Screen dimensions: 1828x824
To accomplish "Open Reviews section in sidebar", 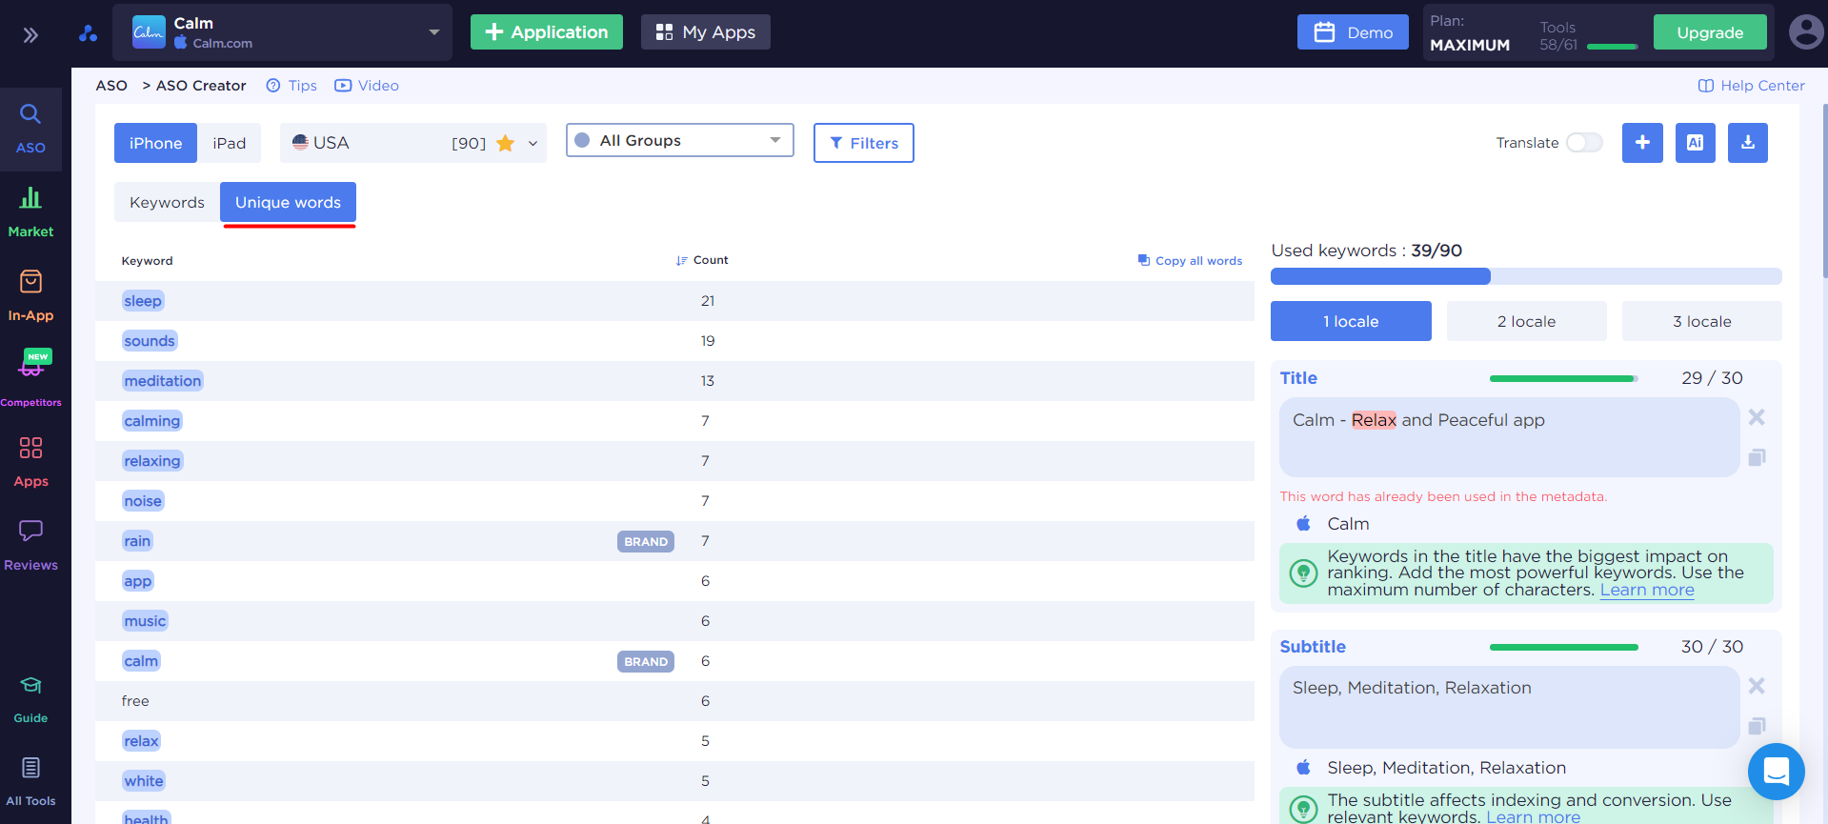I will click(30, 546).
